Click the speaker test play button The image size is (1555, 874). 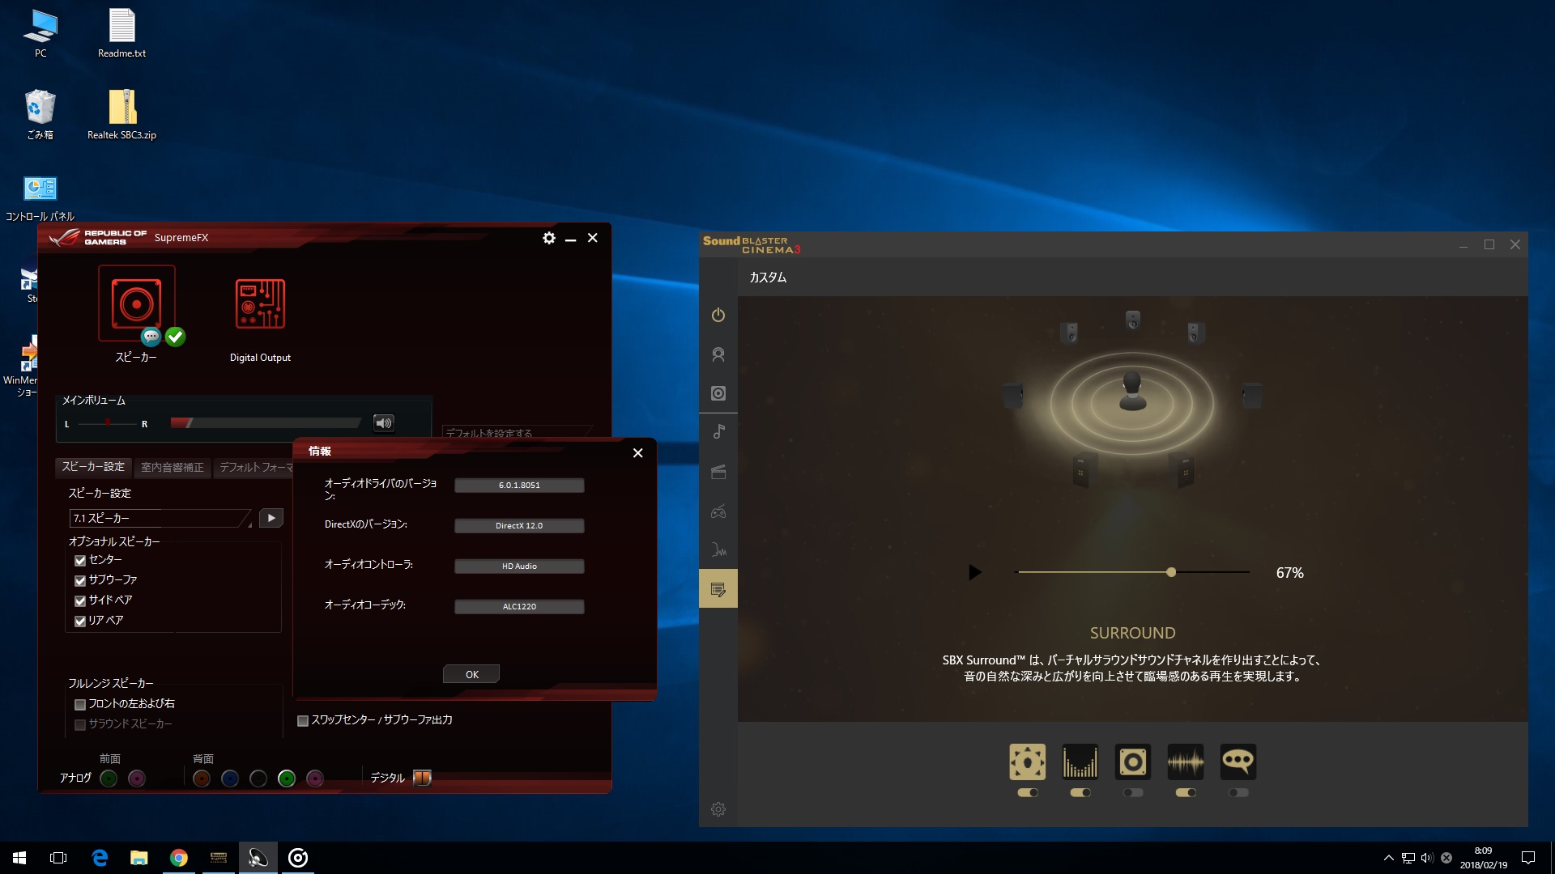[271, 518]
